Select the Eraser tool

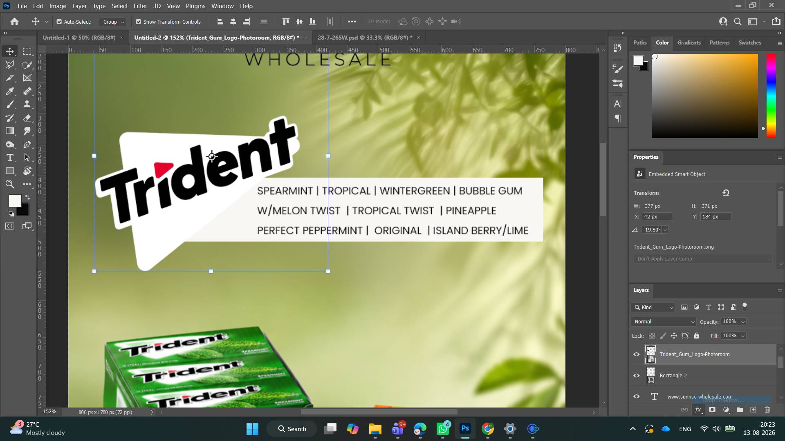pyautogui.click(x=27, y=118)
